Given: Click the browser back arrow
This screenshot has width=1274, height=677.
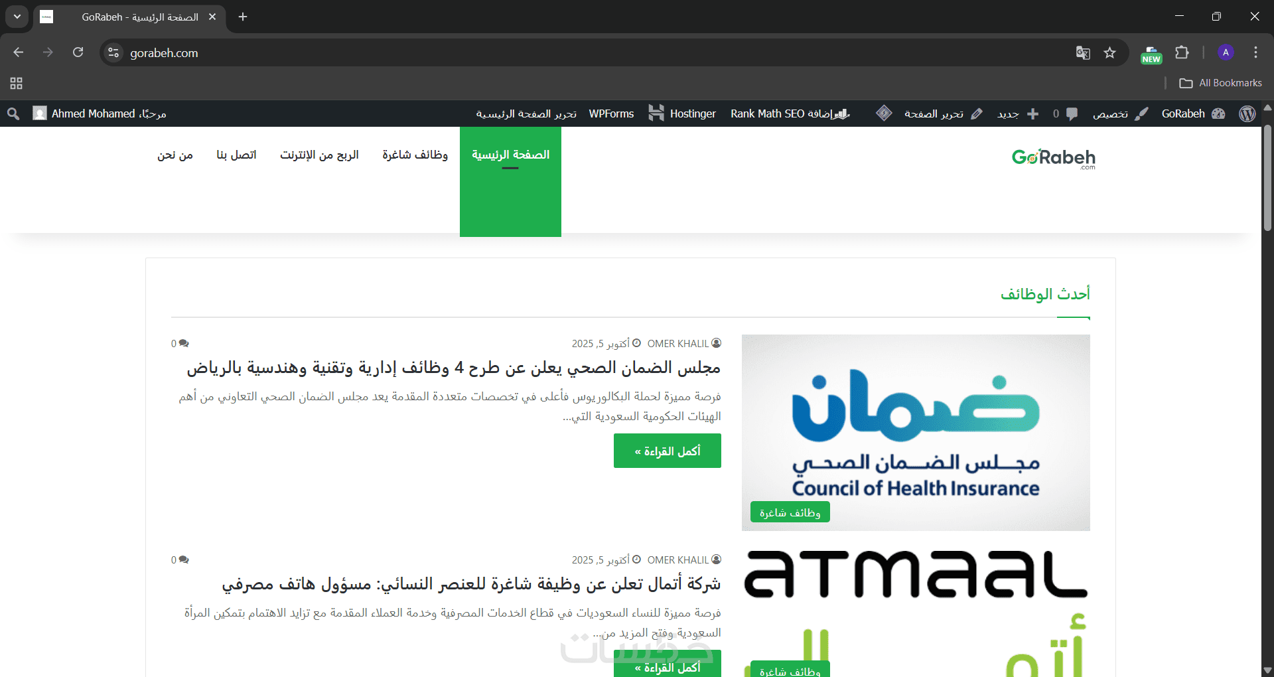Looking at the screenshot, I should tap(19, 52).
